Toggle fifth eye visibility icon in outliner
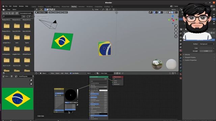216x121 pixels. tap(214, 24)
